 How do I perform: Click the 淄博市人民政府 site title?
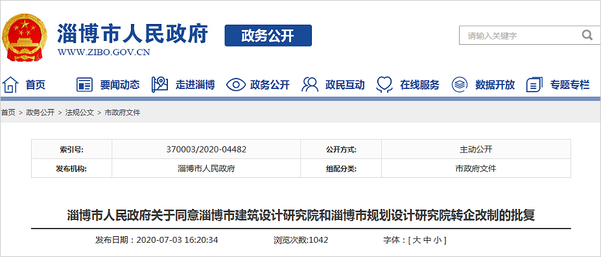point(133,34)
